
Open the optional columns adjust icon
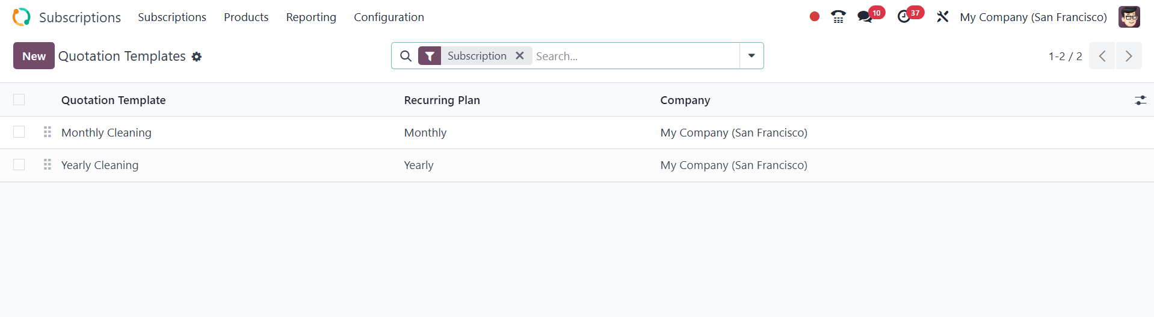pyautogui.click(x=1140, y=100)
